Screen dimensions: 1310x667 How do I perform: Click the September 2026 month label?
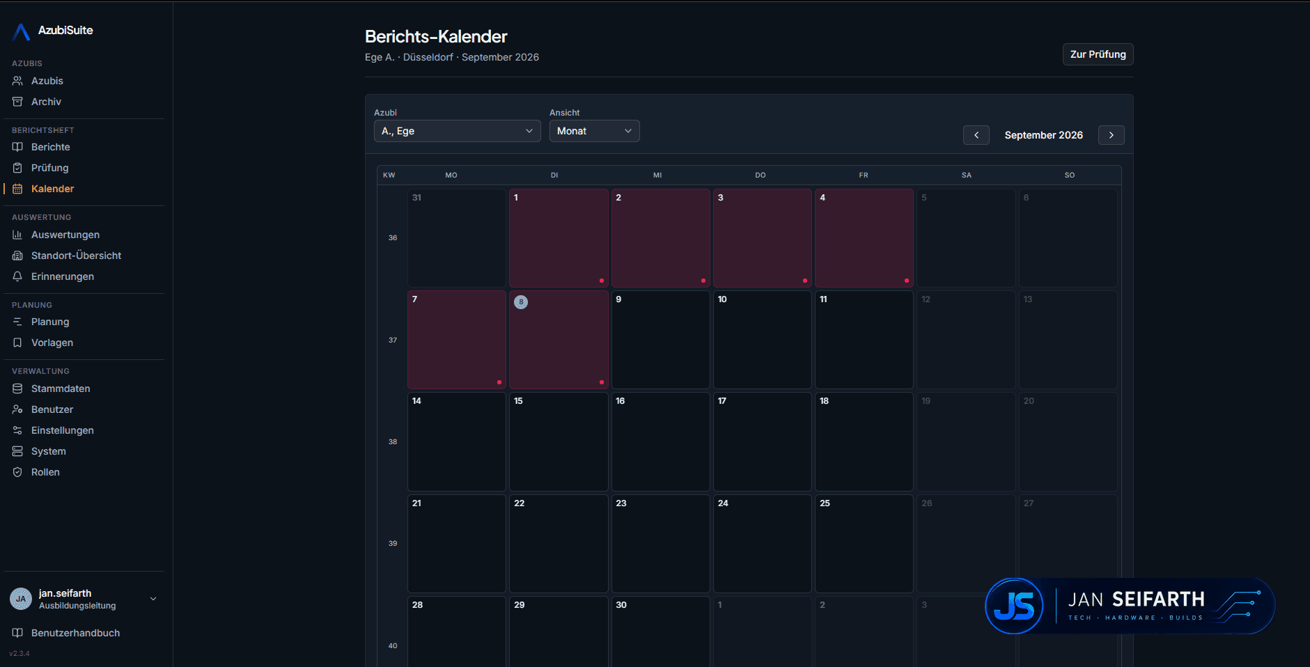pos(1044,135)
